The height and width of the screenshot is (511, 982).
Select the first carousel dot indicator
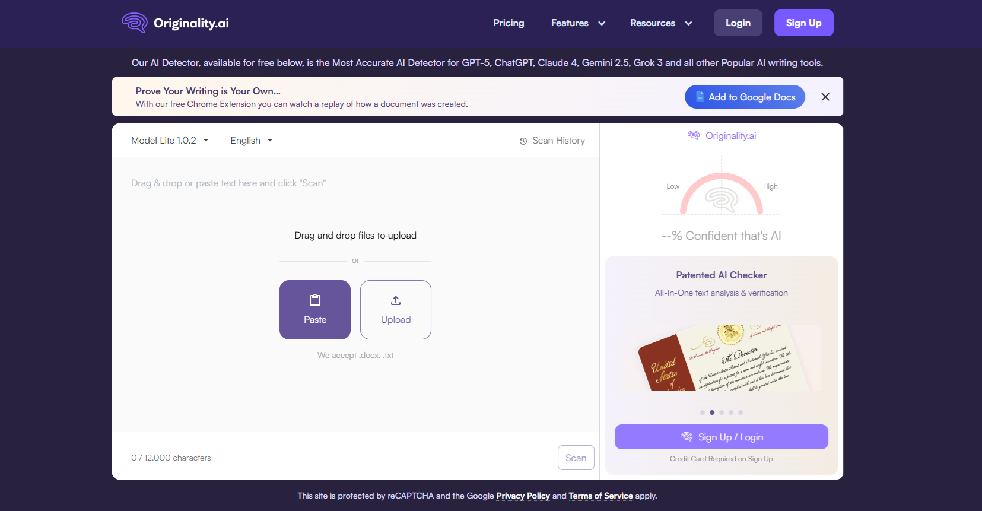[703, 412]
